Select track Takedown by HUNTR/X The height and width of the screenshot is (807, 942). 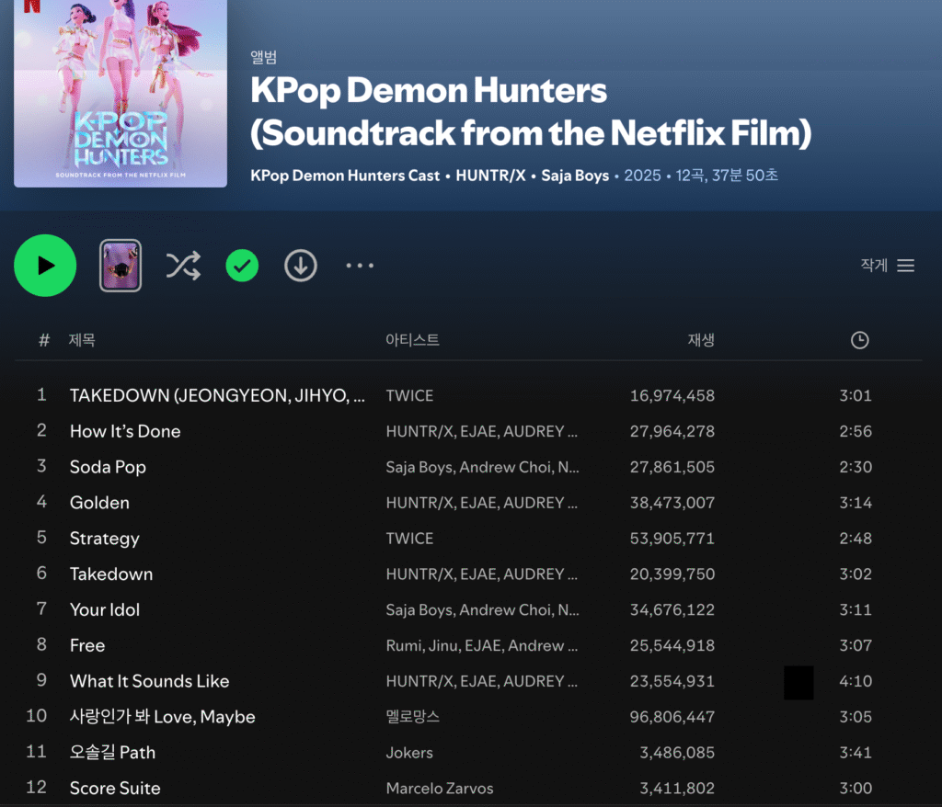pyautogui.click(x=111, y=574)
